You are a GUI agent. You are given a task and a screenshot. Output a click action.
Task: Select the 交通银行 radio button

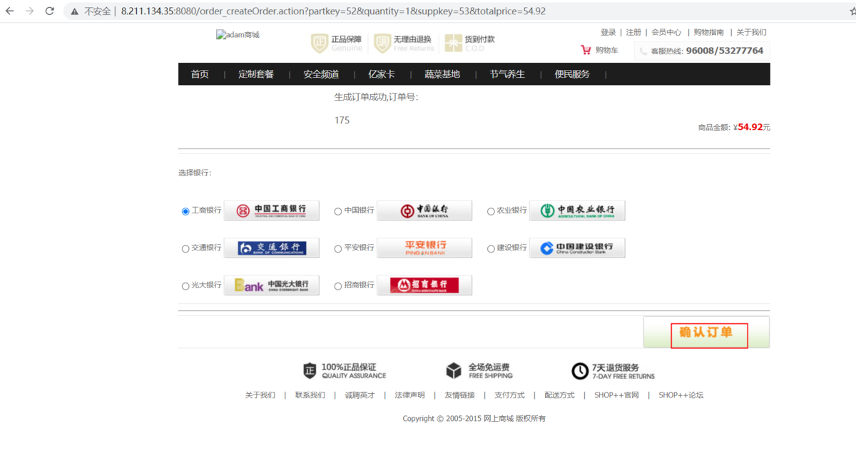[185, 249]
